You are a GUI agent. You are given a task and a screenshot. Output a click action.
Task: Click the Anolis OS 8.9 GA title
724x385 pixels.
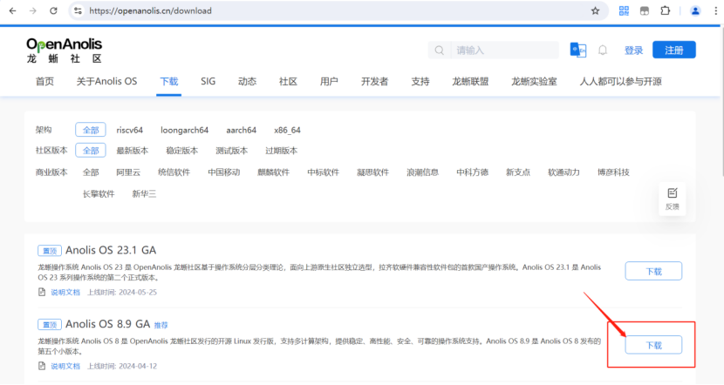pos(107,324)
